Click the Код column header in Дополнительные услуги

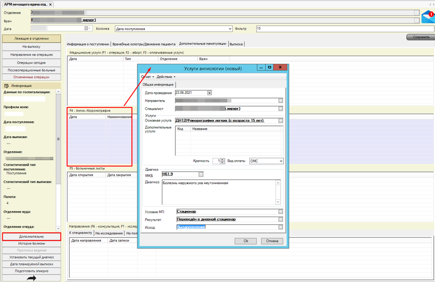click(183, 129)
